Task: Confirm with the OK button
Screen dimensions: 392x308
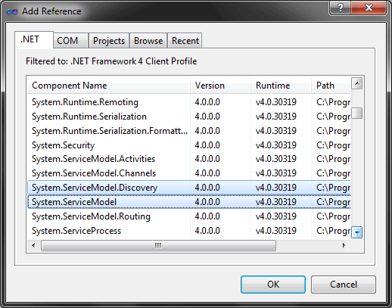Action: [x=273, y=285]
